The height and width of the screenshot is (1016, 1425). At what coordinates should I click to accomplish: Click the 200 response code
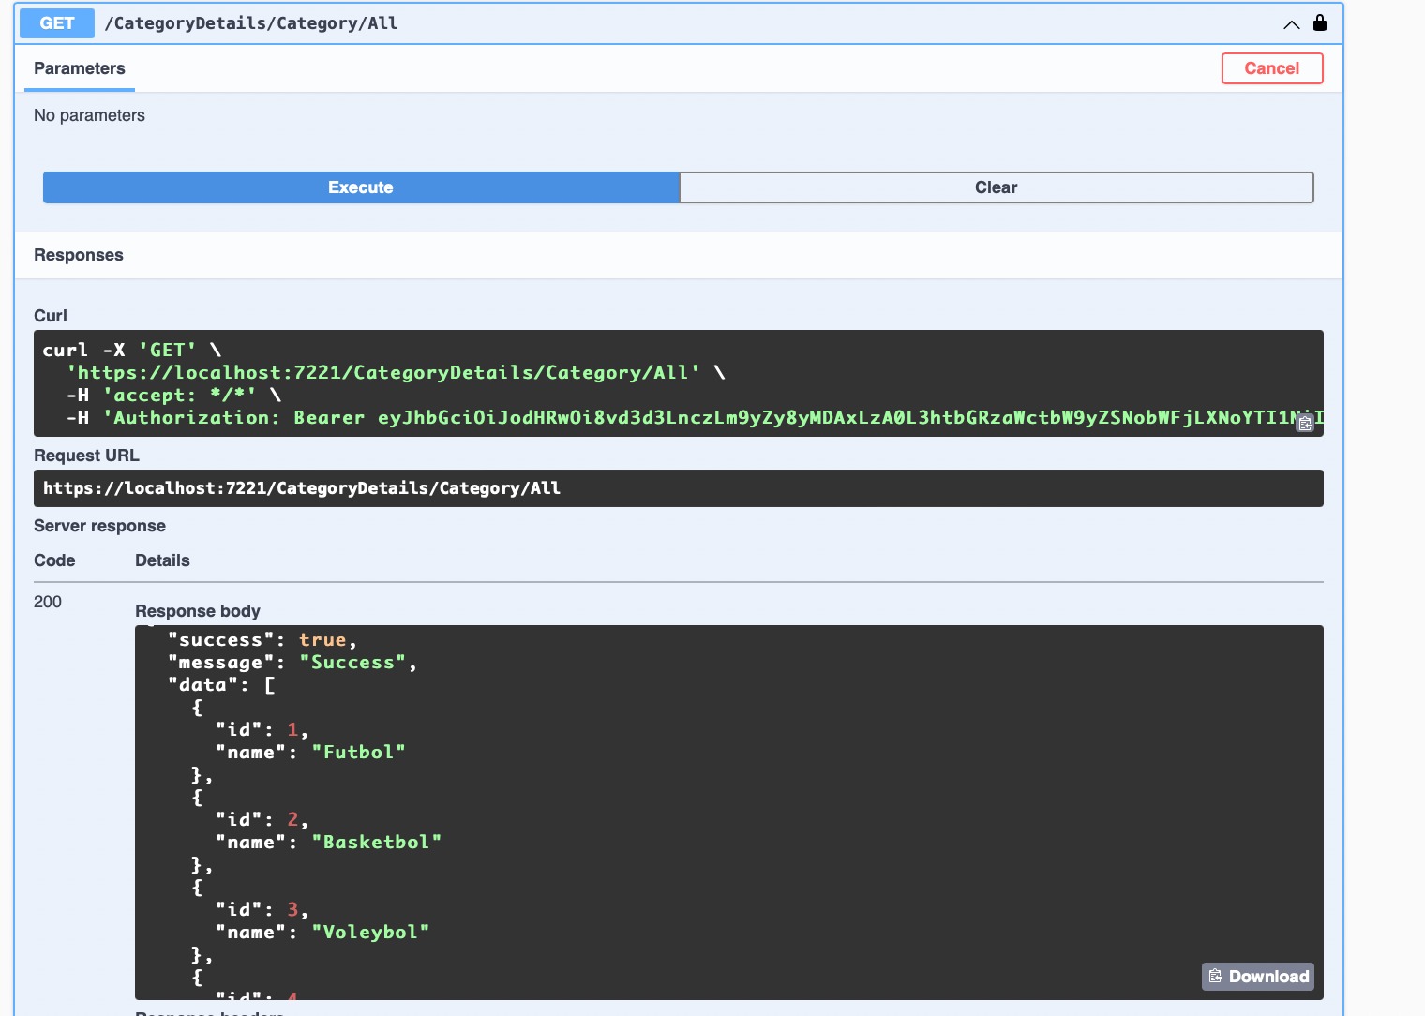click(48, 602)
